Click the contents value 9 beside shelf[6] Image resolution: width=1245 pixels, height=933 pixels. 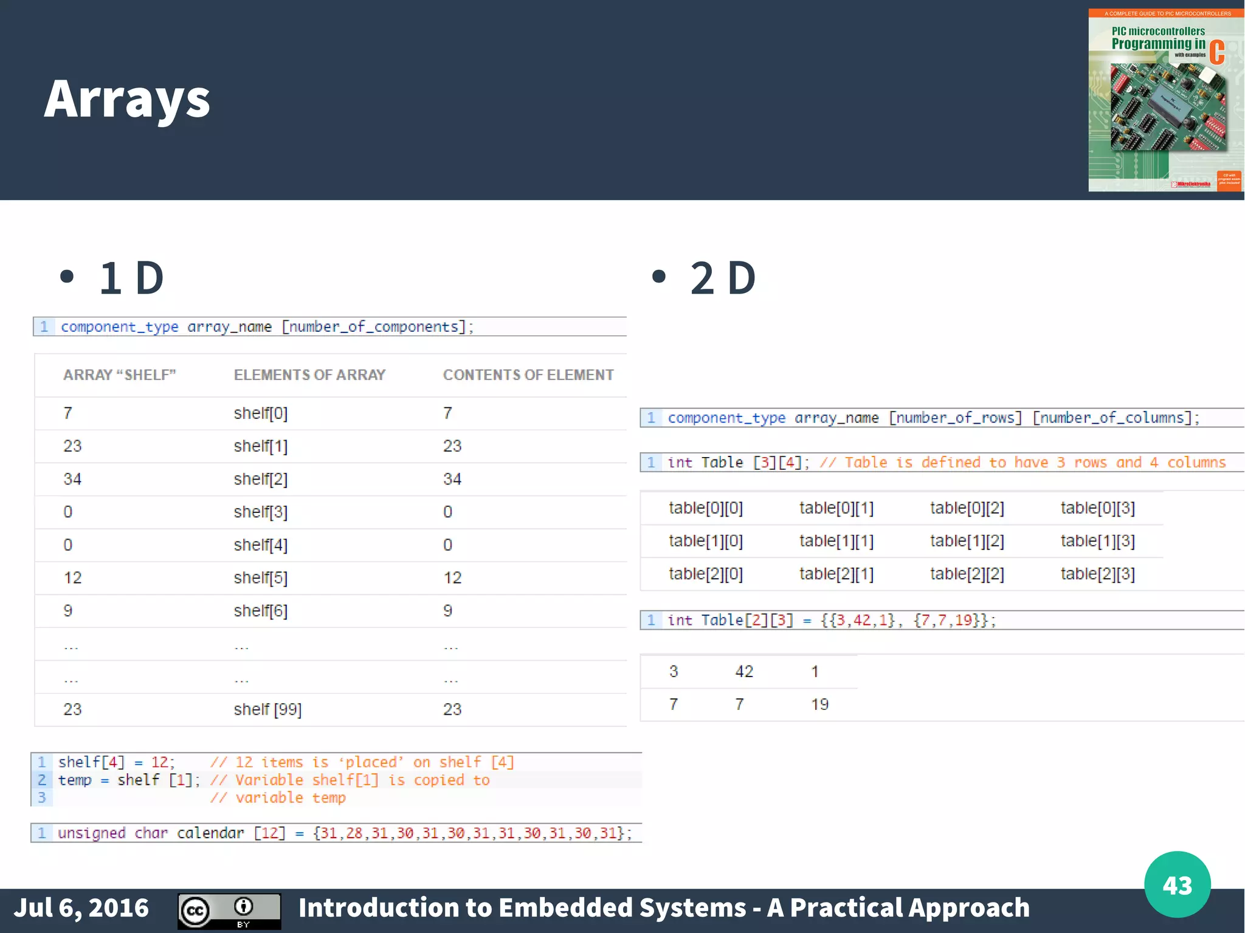(447, 610)
